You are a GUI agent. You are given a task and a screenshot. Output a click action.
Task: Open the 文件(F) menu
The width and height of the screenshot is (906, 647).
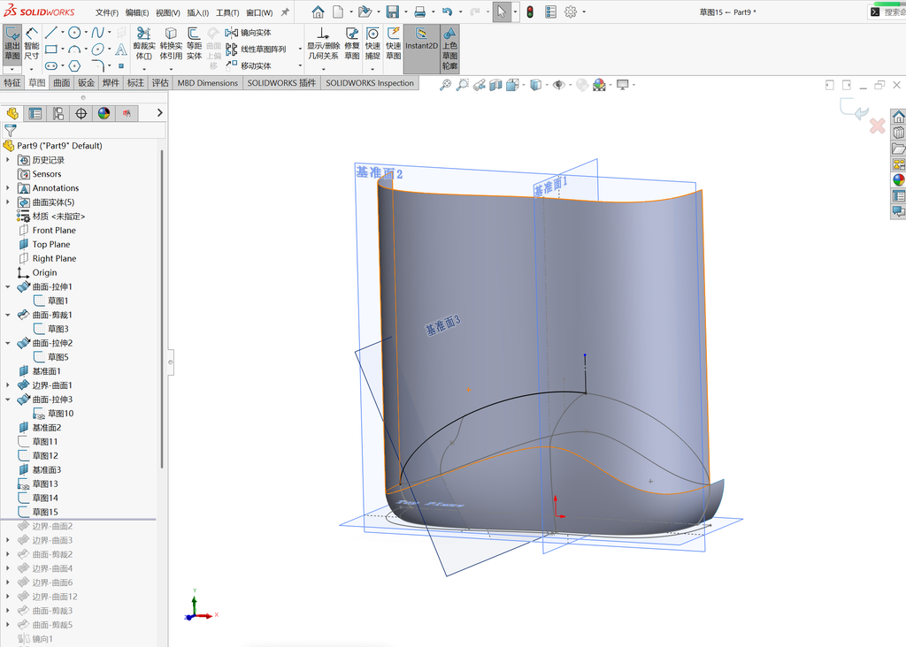(107, 12)
